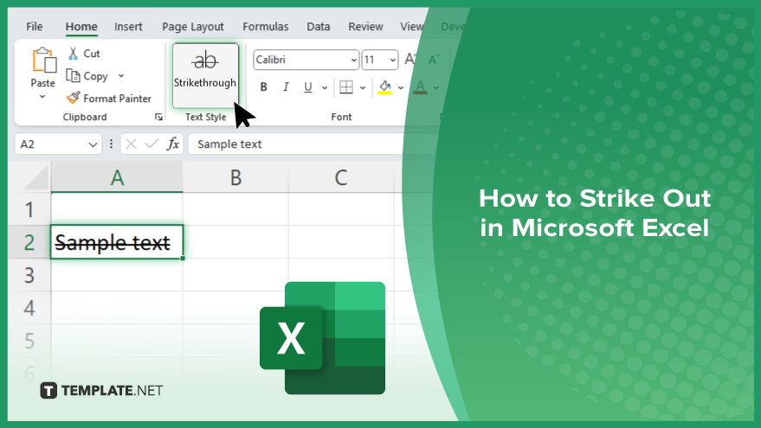Switch to the Data tab
The width and height of the screenshot is (761, 428).
point(319,27)
